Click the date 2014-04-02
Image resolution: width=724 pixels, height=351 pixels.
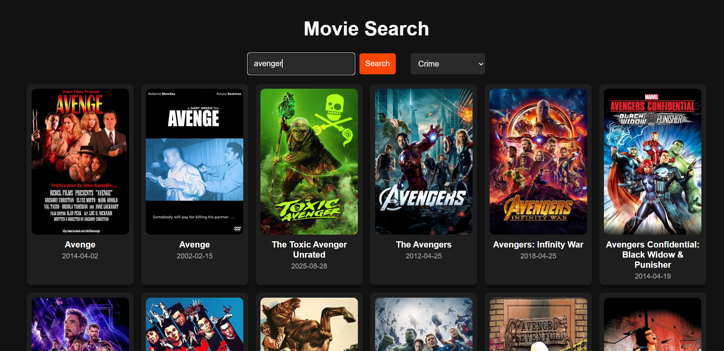[x=80, y=256]
